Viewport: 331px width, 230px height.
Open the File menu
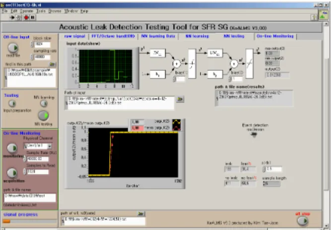(4, 11)
